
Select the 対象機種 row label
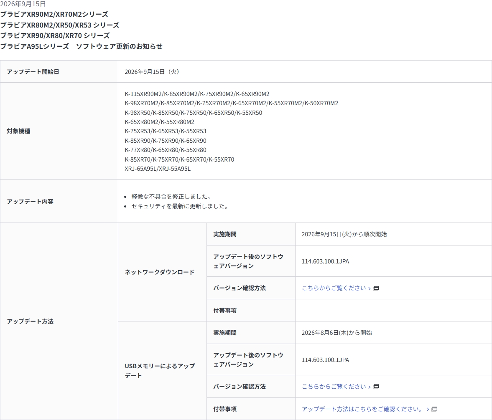point(18,131)
